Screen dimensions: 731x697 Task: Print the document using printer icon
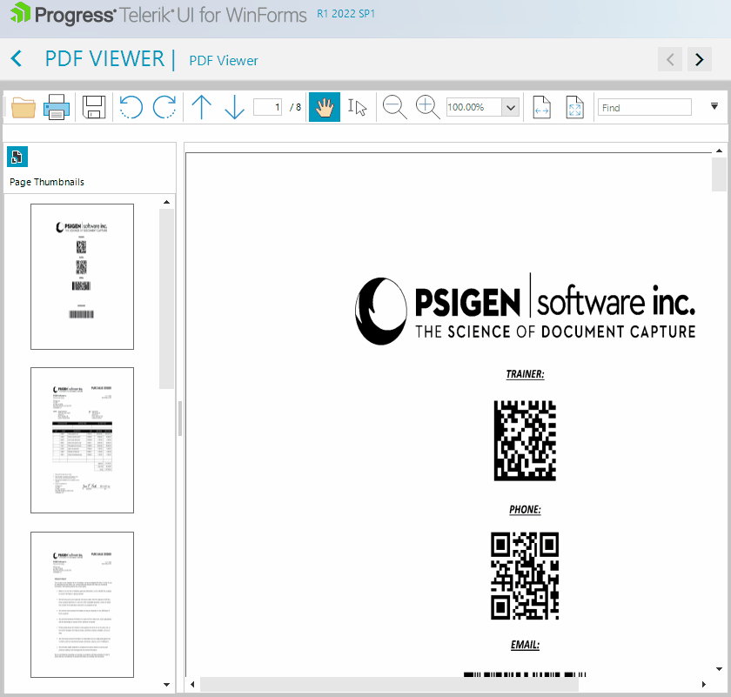point(57,107)
